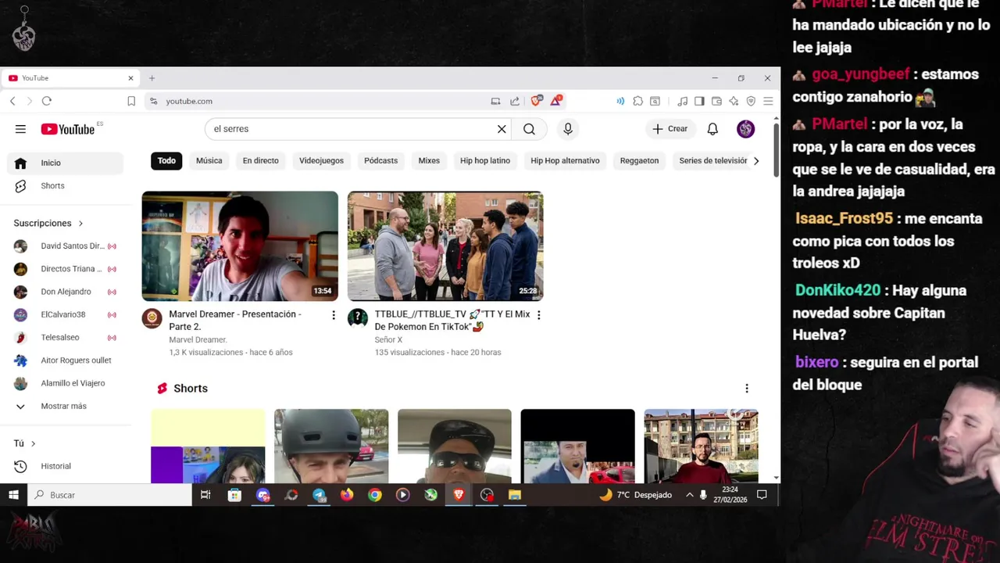Image resolution: width=1000 pixels, height=563 pixels.
Task: Open the Brave main menu
Action: pos(768,101)
